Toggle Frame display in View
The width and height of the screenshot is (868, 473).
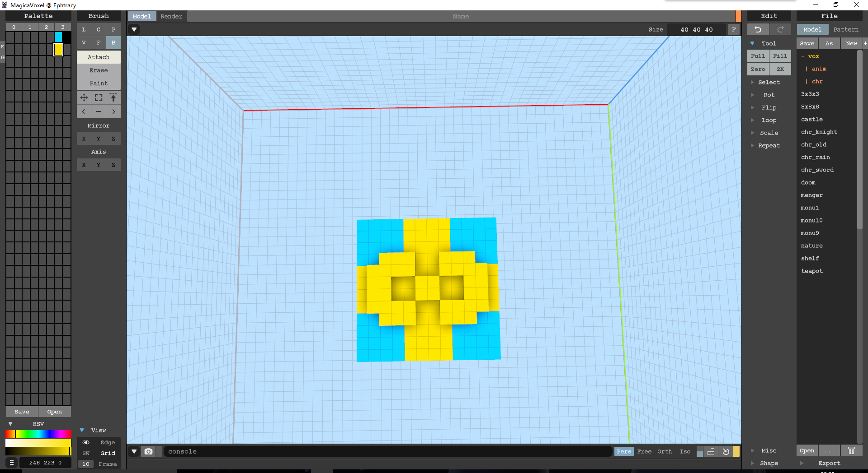(x=108, y=464)
